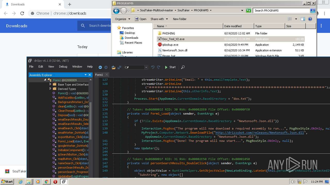Open the dnSpy Help menu
Viewport: 330px width, 185px height.
point(90,67)
